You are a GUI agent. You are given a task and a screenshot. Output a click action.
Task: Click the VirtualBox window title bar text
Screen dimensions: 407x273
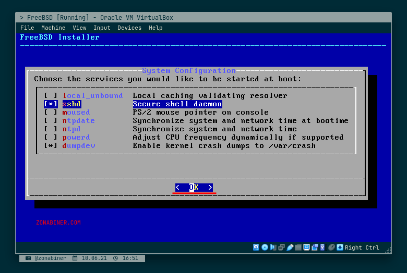tap(97, 18)
